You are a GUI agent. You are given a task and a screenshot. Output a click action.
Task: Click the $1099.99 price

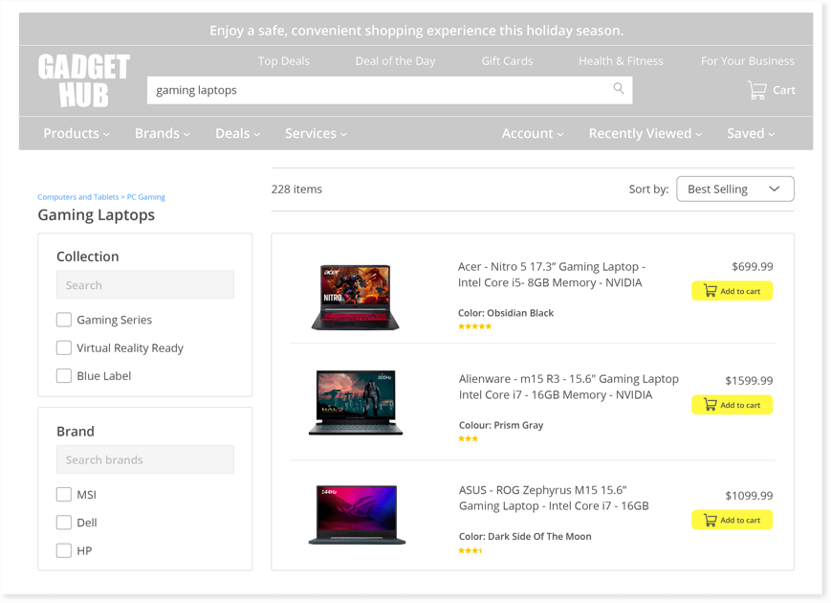click(x=749, y=496)
